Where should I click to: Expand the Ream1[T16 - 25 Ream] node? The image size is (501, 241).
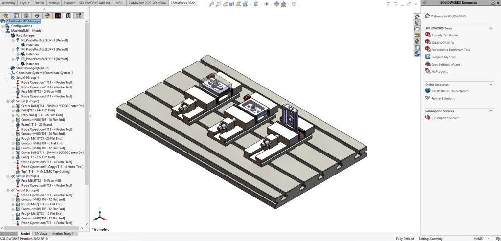[13, 125]
